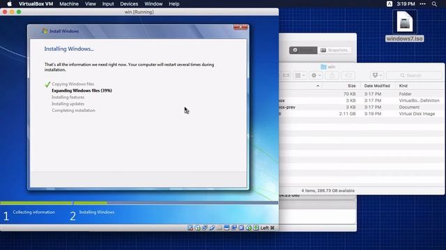Click the 'Copying Windows files' step
This screenshot has width=446, height=250.
[x=72, y=84]
